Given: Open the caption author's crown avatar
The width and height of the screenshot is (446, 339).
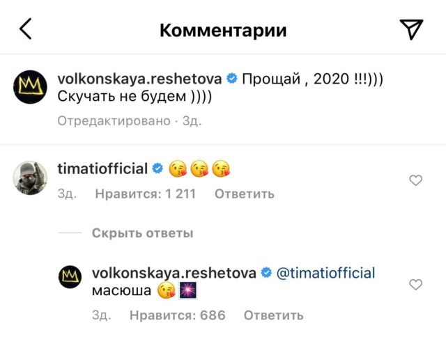Looking at the screenshot, I should (x=31, y=88).
